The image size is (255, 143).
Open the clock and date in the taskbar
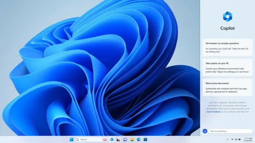pos(248,140)
